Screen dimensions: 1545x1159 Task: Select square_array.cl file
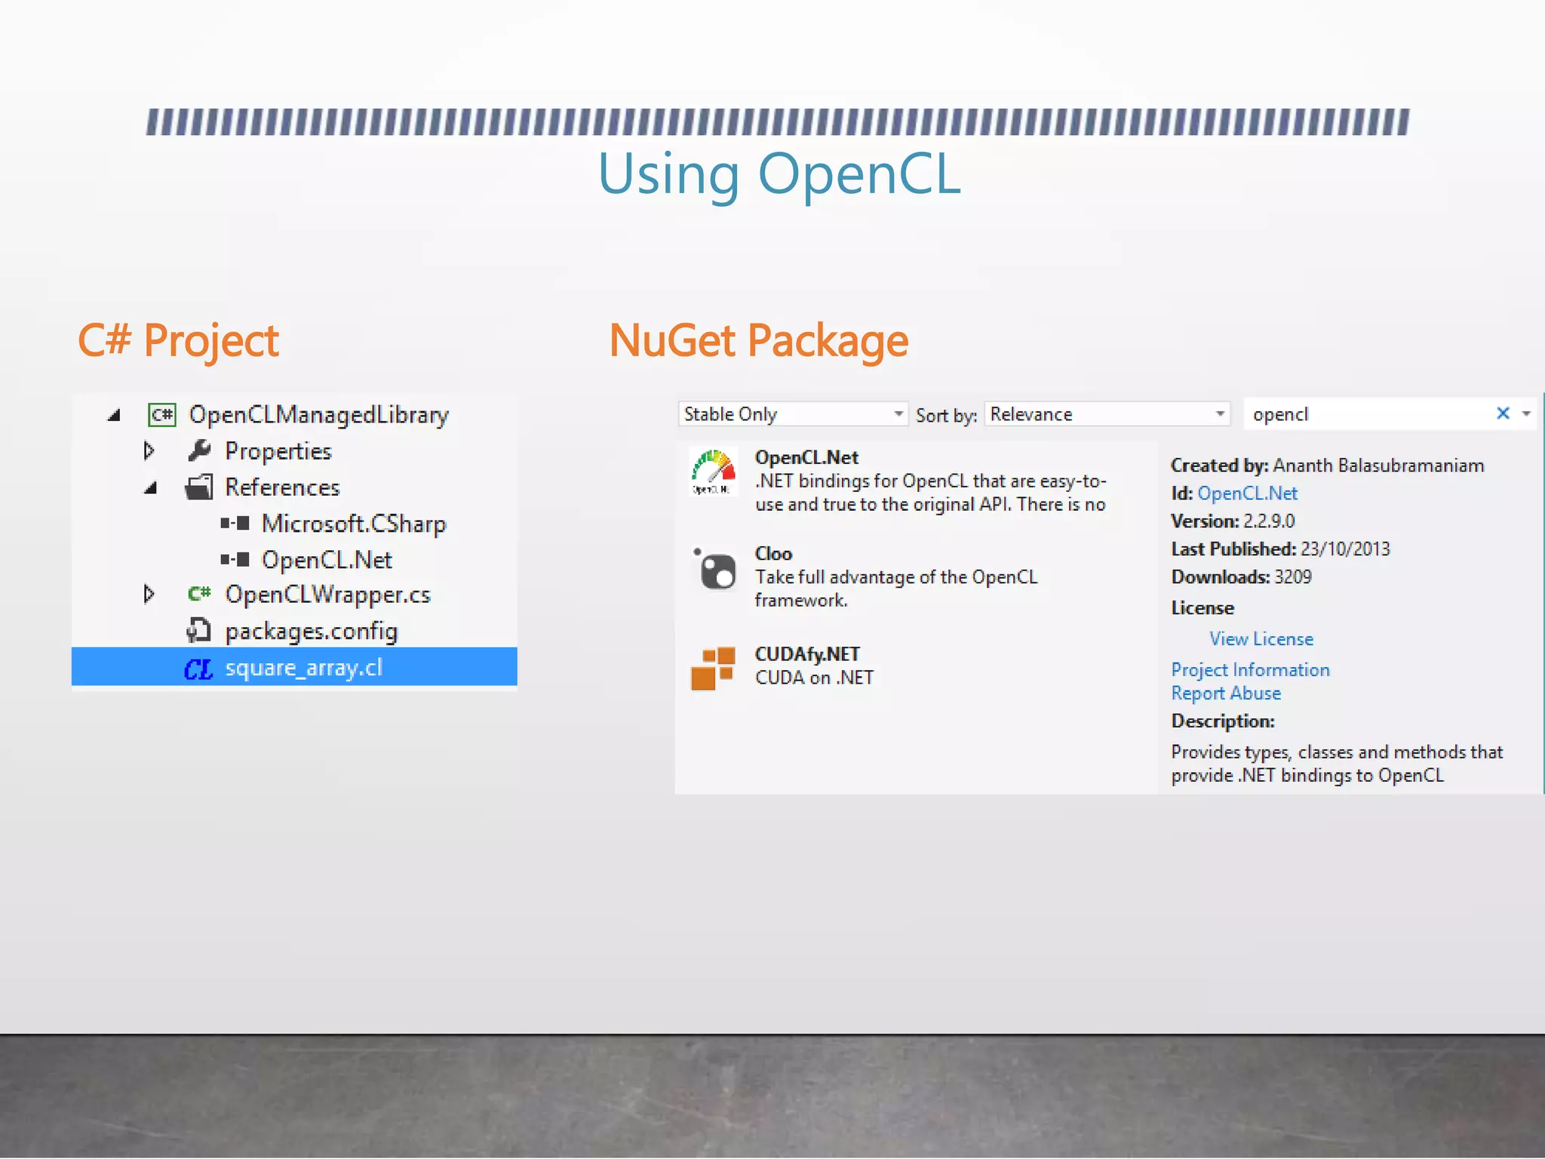(294, 667)
